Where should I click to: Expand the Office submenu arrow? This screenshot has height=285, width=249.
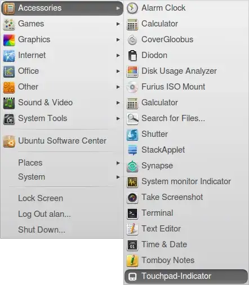tap(118, 71)
